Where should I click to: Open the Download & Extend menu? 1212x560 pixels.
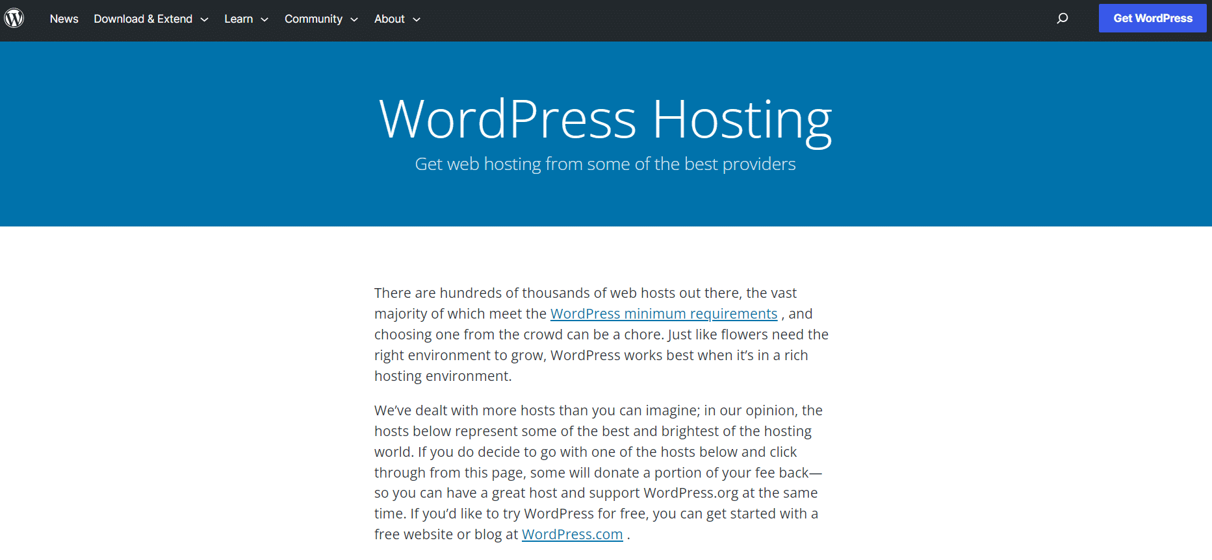coord(143,19)
